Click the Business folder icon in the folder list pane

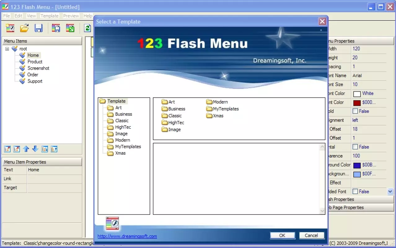(165, 109)
